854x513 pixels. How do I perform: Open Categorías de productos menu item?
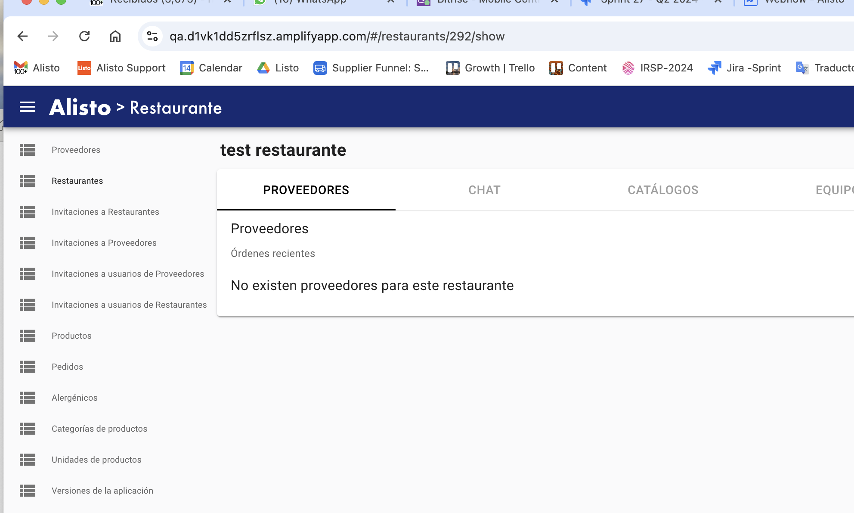[99, 429]
